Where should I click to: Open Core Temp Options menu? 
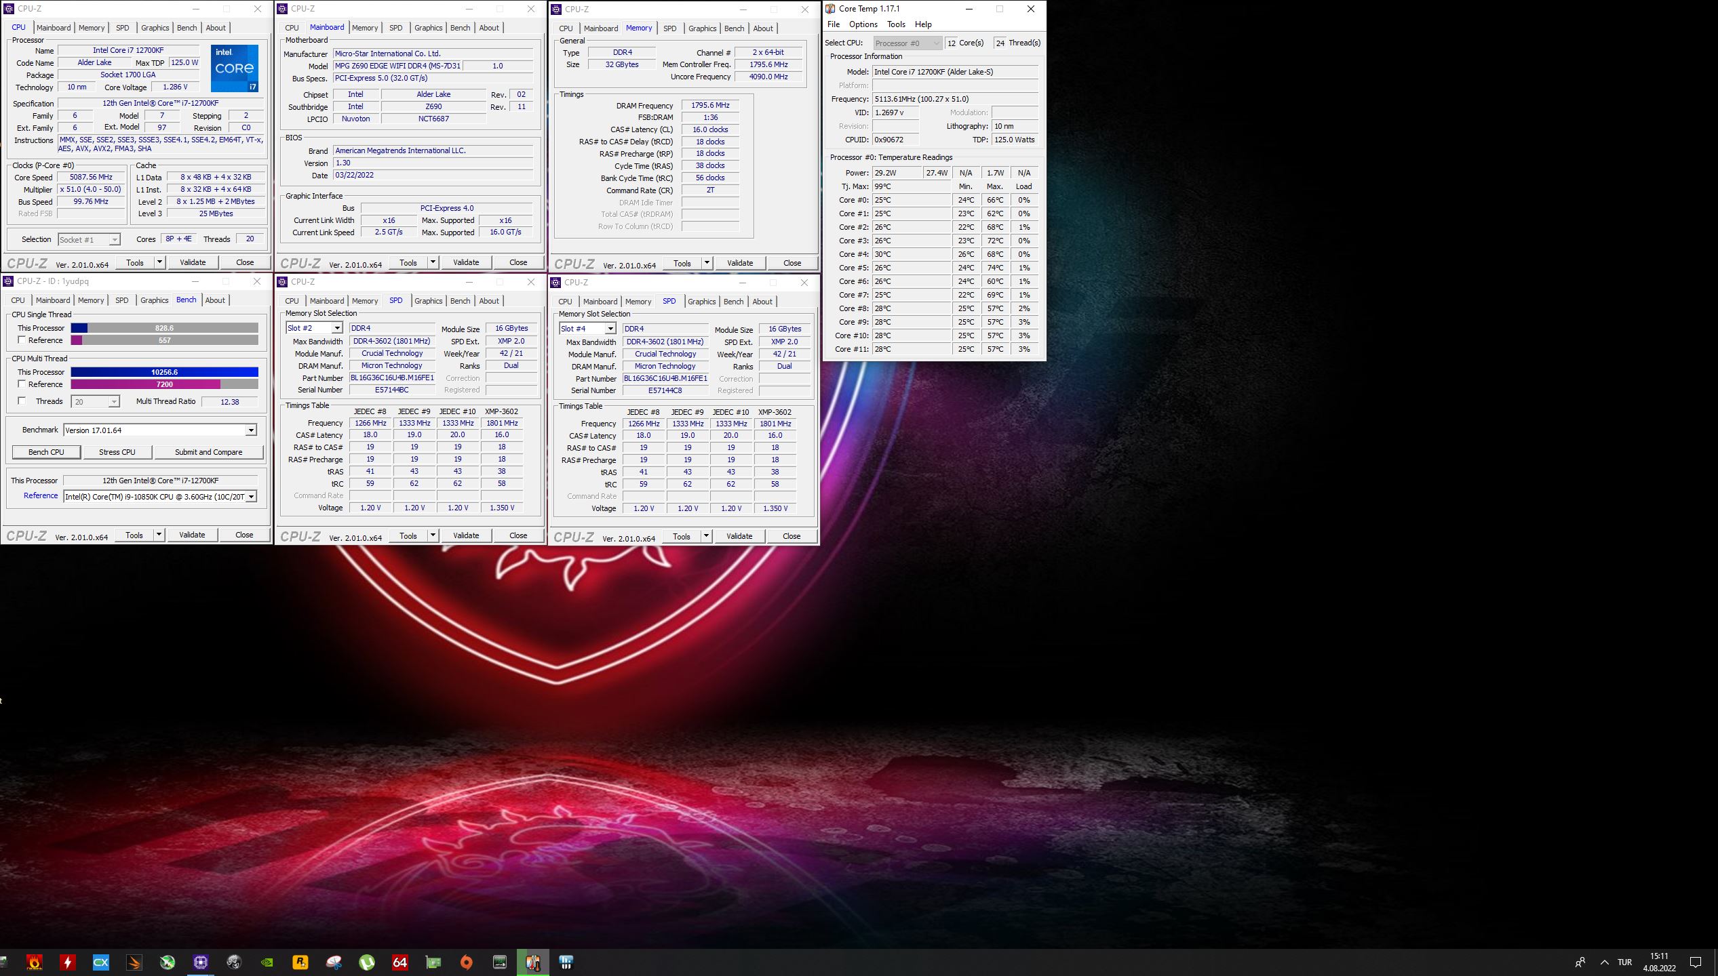(863, 24)
